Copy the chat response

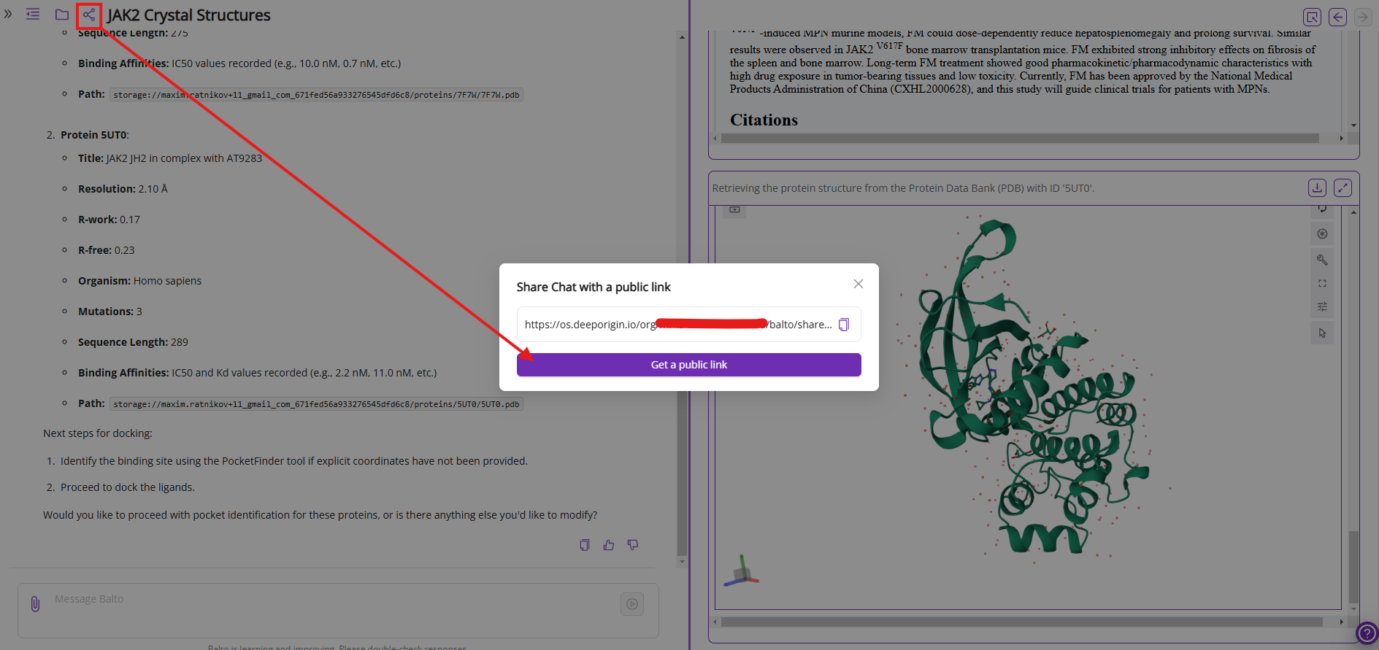tap(585, 545)
